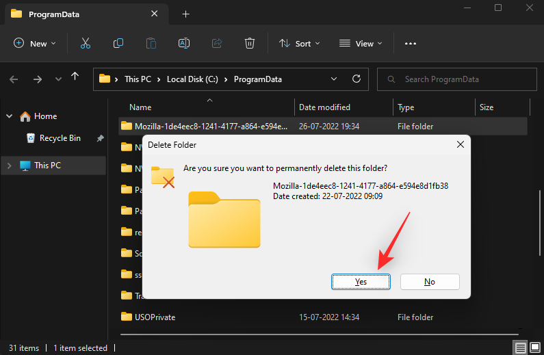Viewport: 544px width, 355px height.
Task: Open the See more ellipsis menu
Action: (x=411, y=43)
